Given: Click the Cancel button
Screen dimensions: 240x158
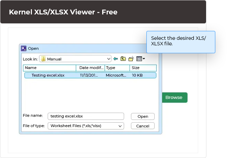Looking at the screenshot, I should click(x=143, y=126).
